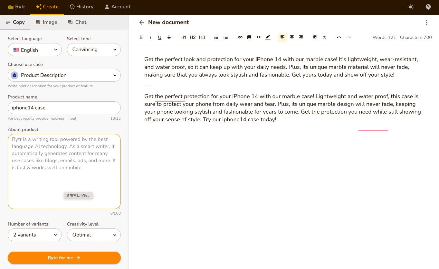Click the Product name input field
Image resolution: width=439 pixels, height=269 pixels.
click(x=64, y=108)
